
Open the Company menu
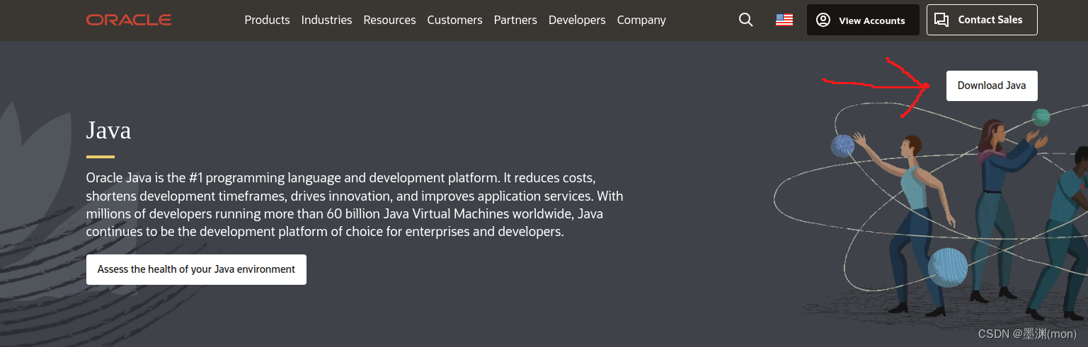pyautogui.click(x=641, y=20)
